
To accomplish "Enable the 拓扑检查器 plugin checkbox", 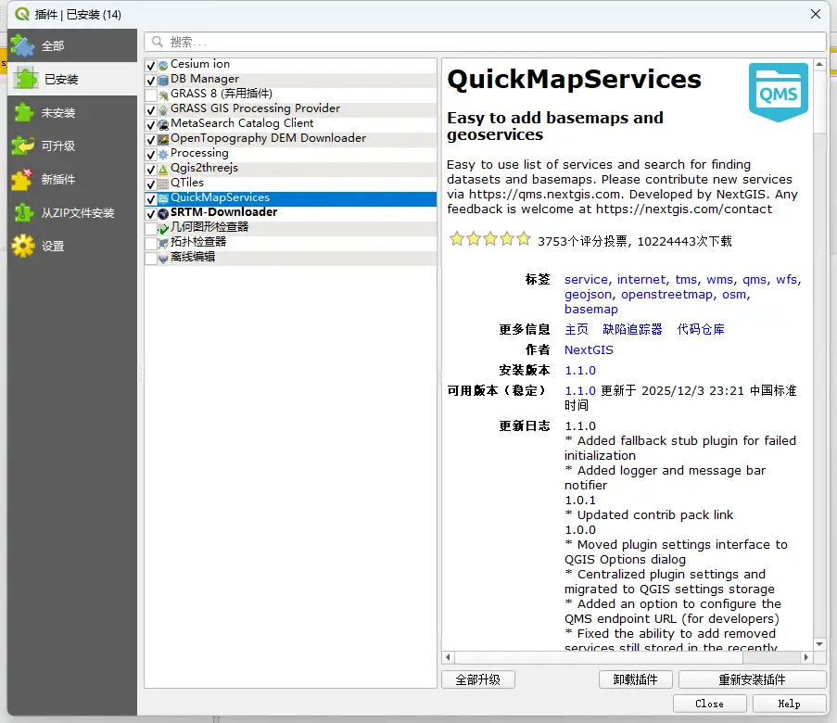I will tap(151, 243).
